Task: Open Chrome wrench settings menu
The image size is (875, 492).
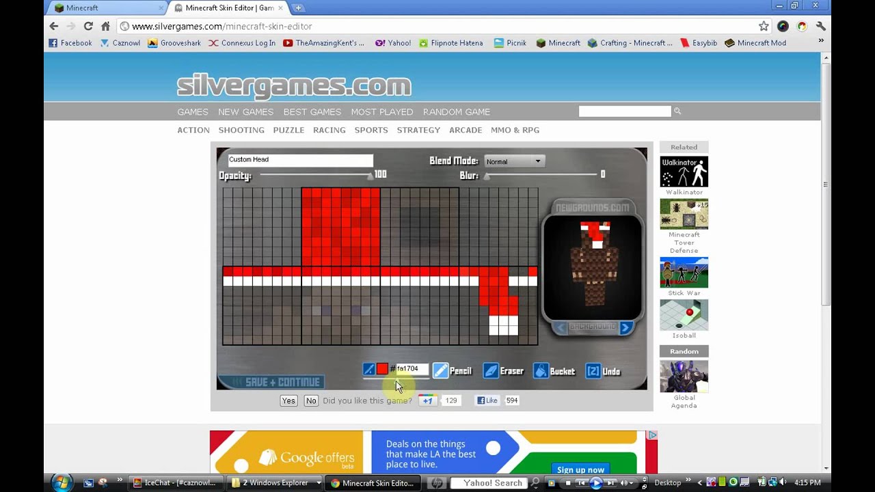Action: click(x=821, y=26)
